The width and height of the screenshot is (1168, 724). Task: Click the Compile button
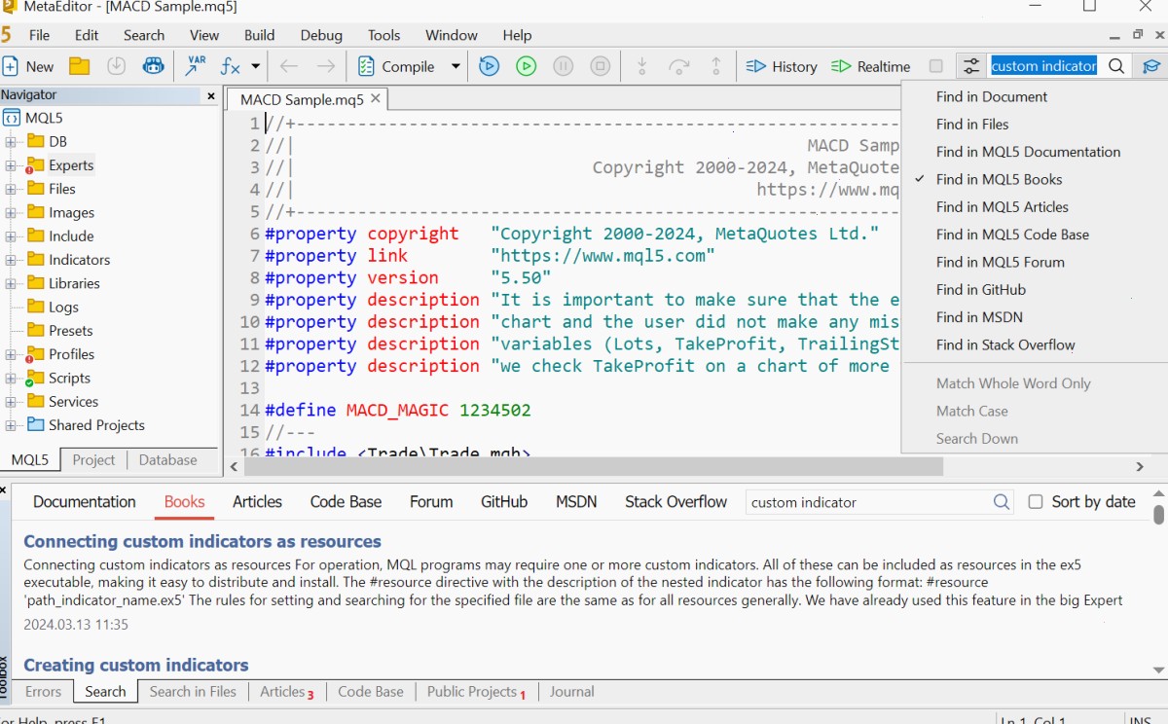click(x=395, y=66)
